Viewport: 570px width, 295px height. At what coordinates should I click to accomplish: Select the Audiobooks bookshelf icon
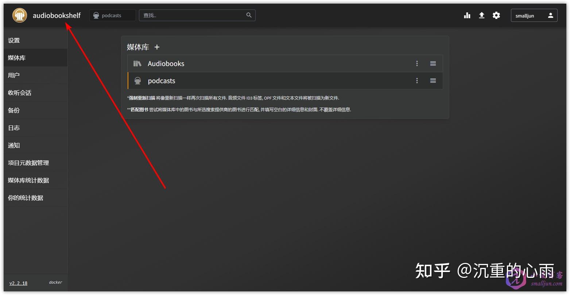[137, 63]
